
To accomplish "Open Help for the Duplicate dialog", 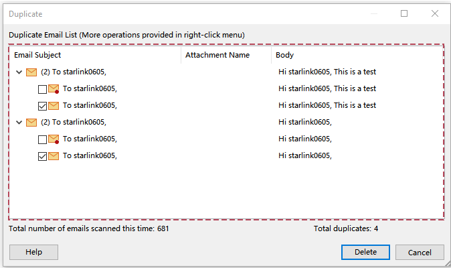I will (x=33, y=252).
